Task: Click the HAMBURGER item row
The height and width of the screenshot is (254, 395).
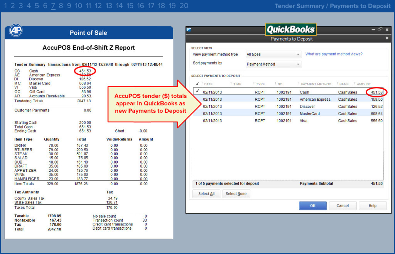Action: pyautogui.click(x=81, y=179)
